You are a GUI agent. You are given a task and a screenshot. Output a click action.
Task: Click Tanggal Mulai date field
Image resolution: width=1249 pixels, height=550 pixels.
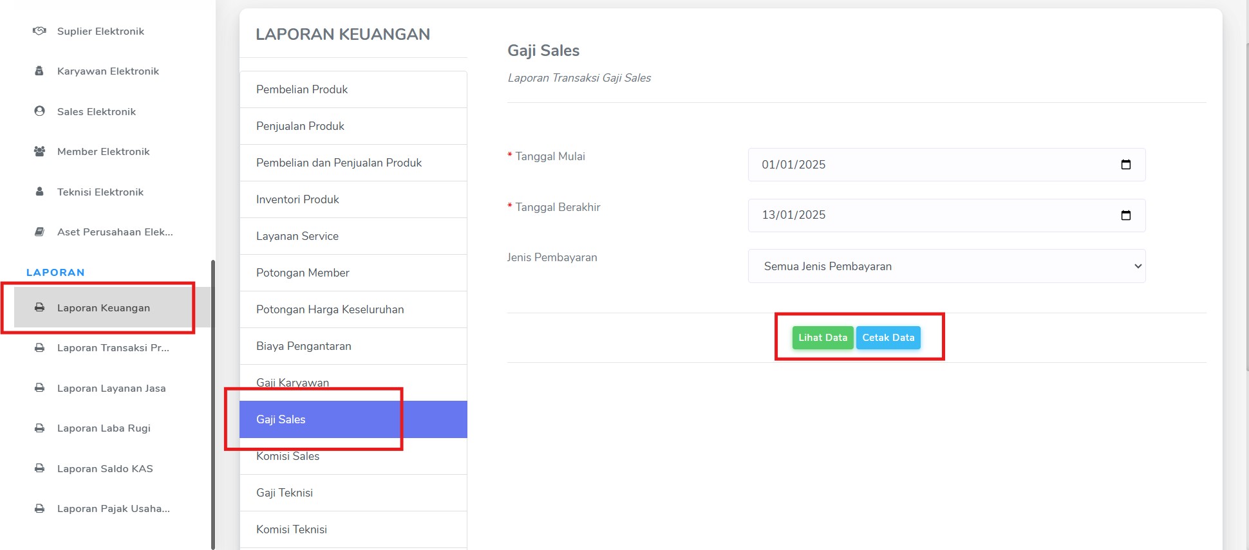(946, 165)
